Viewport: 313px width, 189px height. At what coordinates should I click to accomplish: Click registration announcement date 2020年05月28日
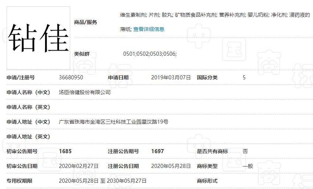[x=171, y=166]
